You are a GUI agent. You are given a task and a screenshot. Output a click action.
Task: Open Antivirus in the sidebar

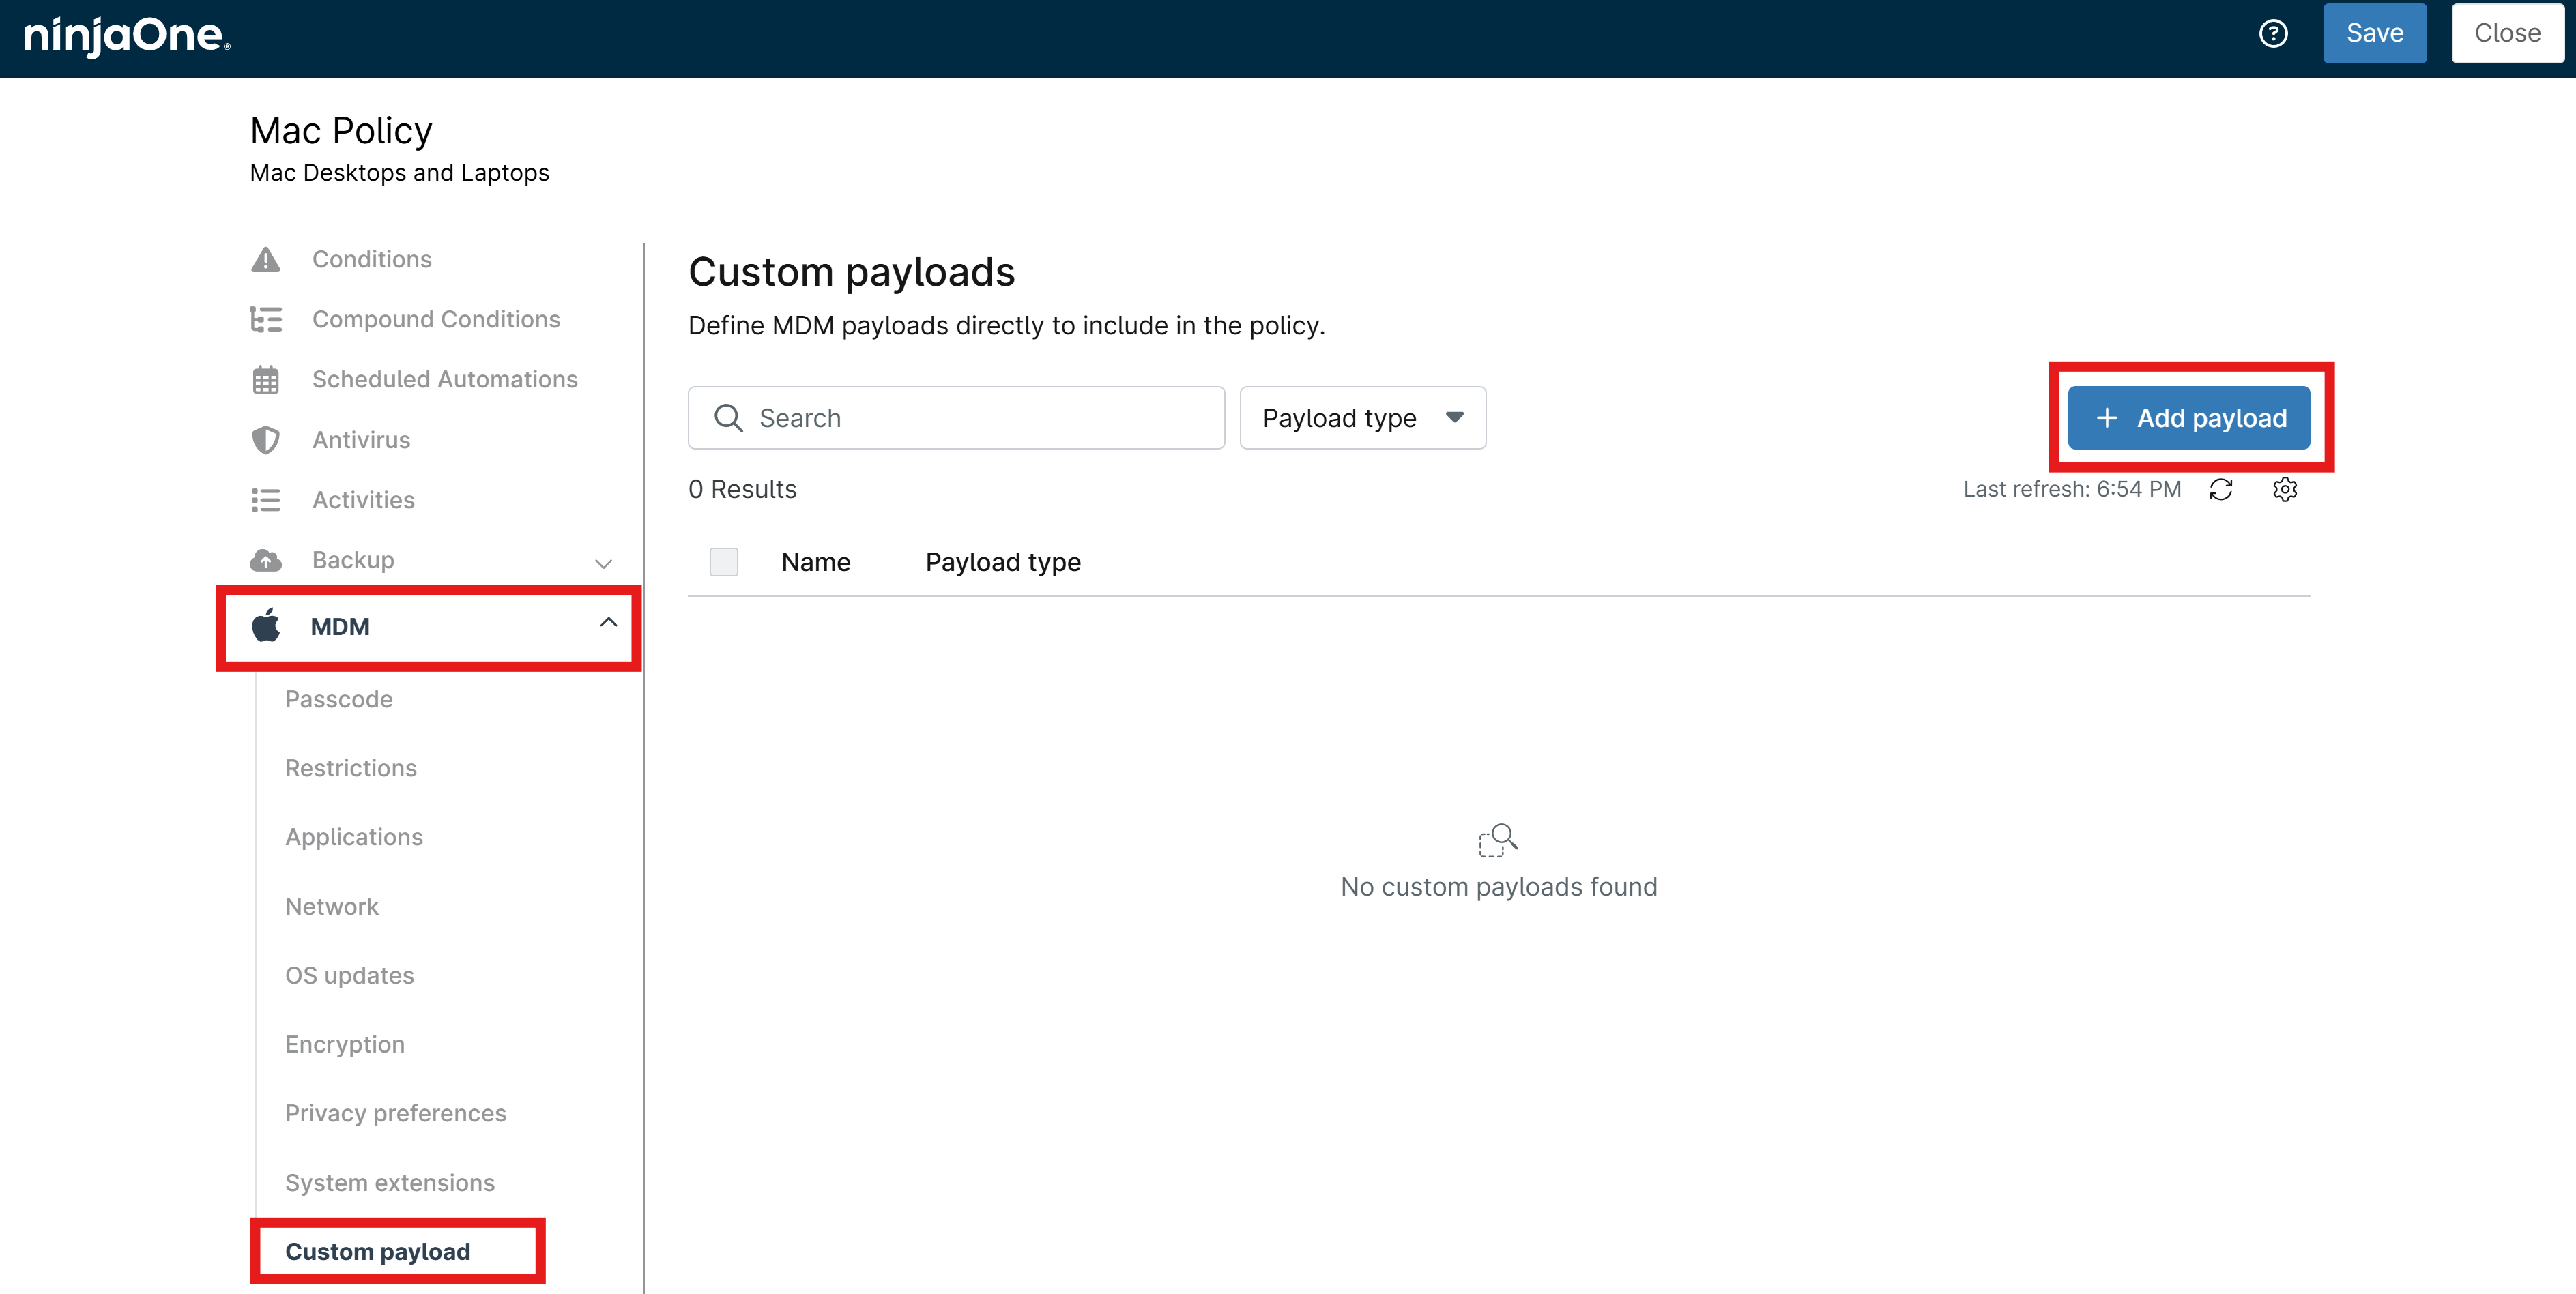[x=361, y=440]
